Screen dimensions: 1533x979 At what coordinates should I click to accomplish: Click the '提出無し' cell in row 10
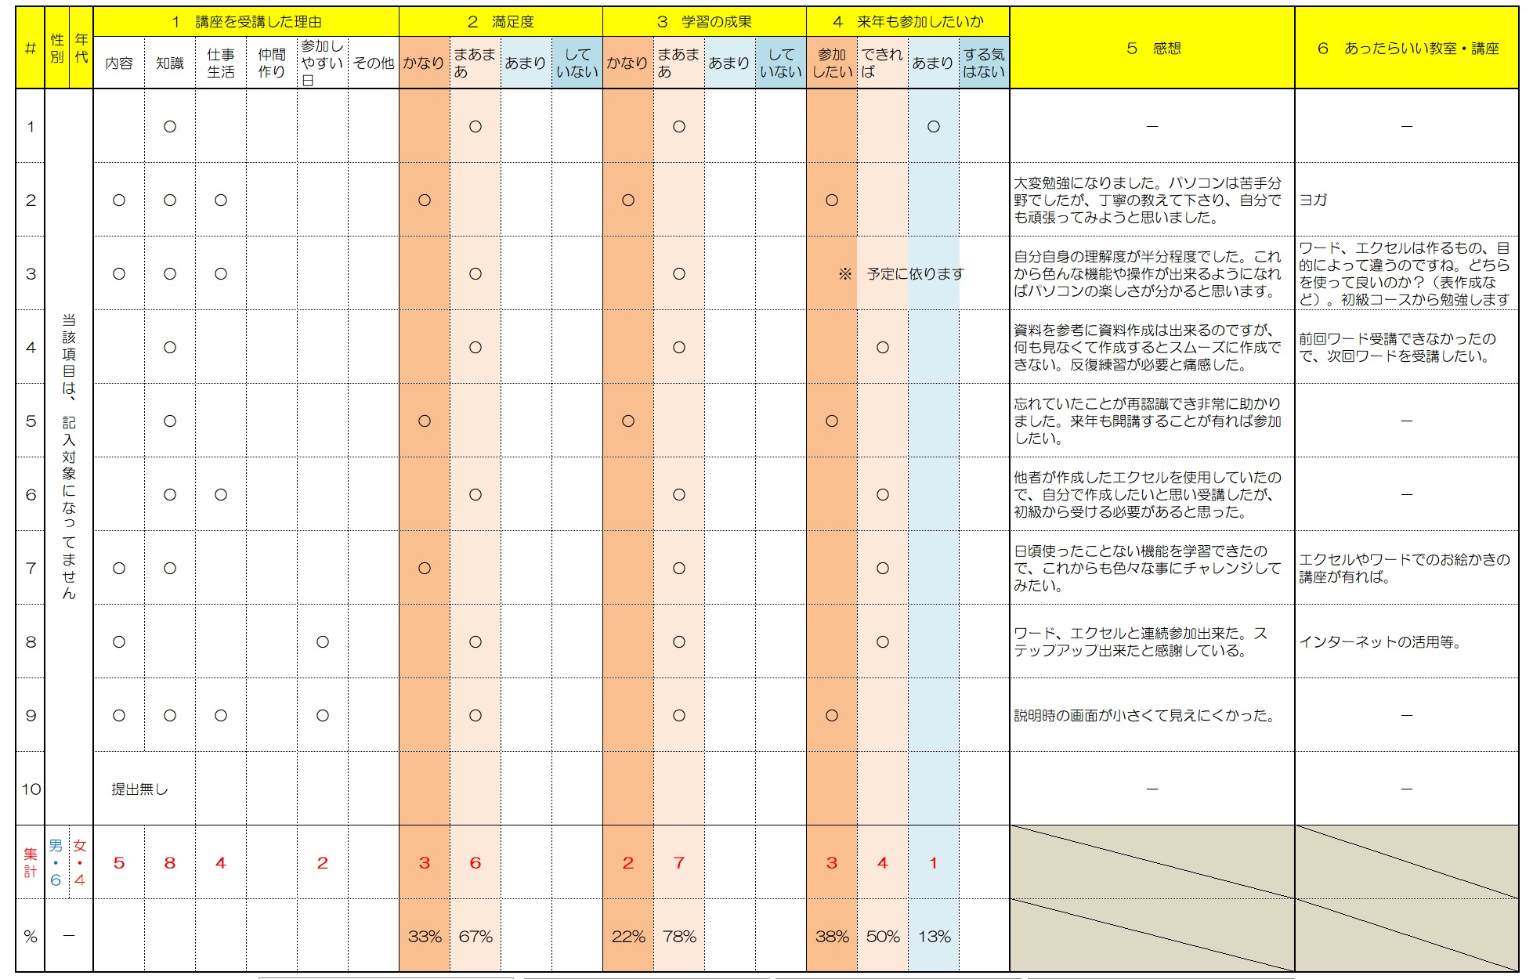139,789
